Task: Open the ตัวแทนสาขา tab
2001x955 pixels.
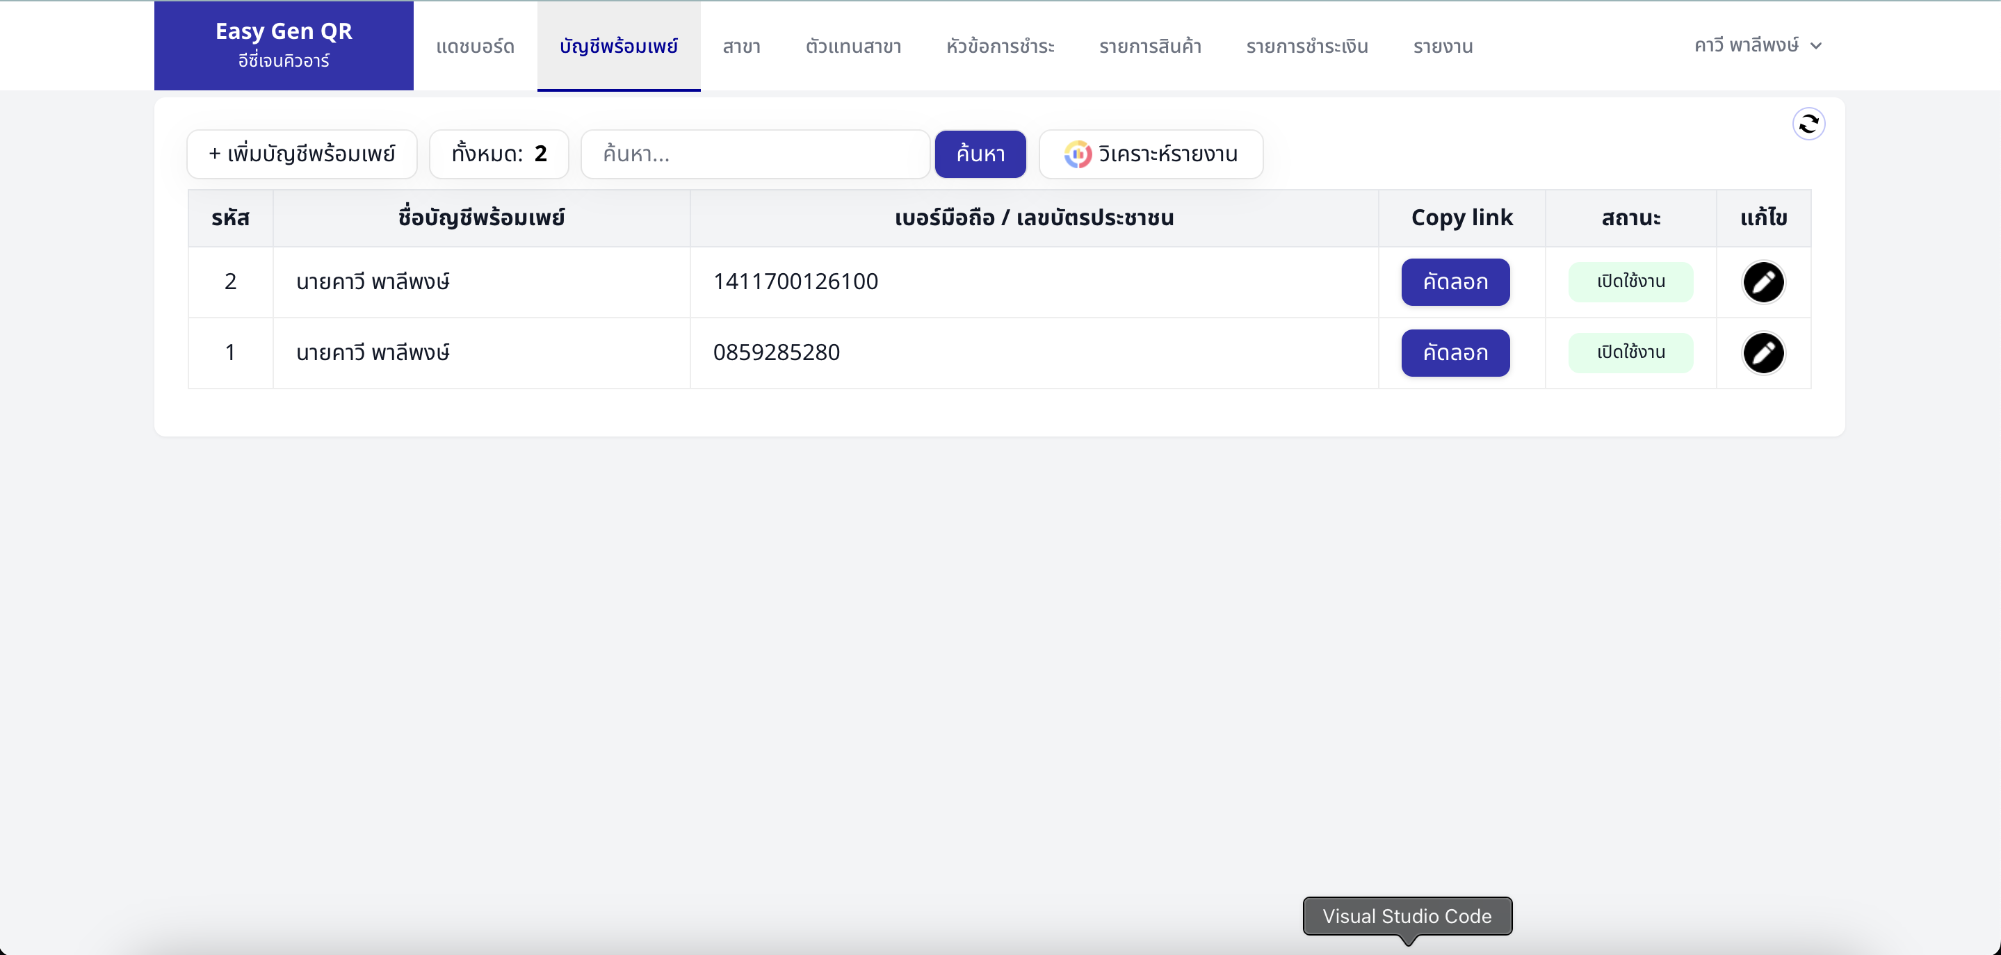Action: coord(853,47)
